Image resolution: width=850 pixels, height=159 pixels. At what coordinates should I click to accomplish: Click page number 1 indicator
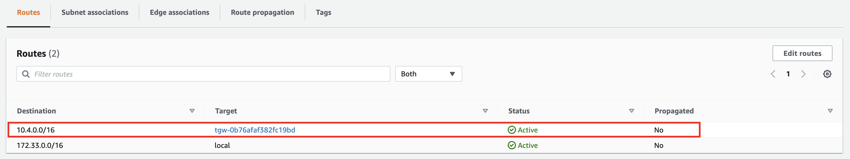coord(788,74)
